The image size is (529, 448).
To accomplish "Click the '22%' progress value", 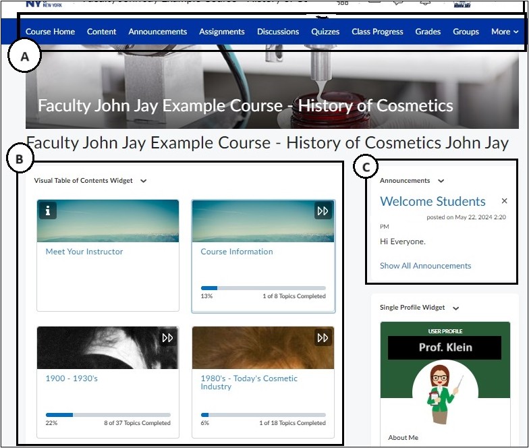I will click(51, 423).
